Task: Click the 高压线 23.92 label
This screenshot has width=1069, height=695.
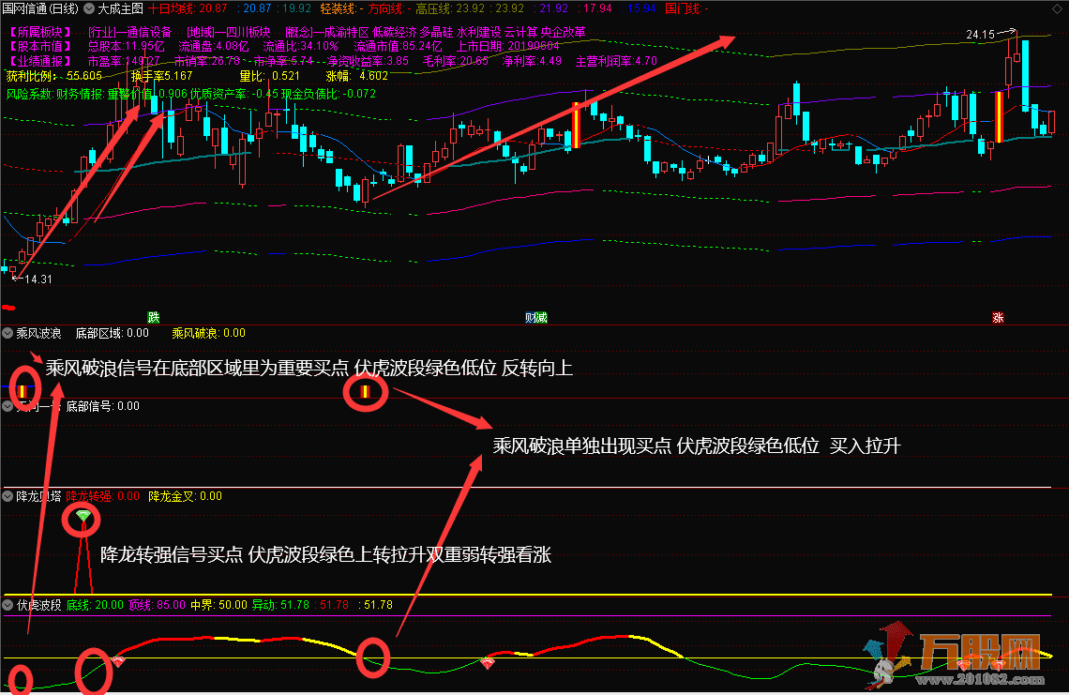Action: click(451, 8)
